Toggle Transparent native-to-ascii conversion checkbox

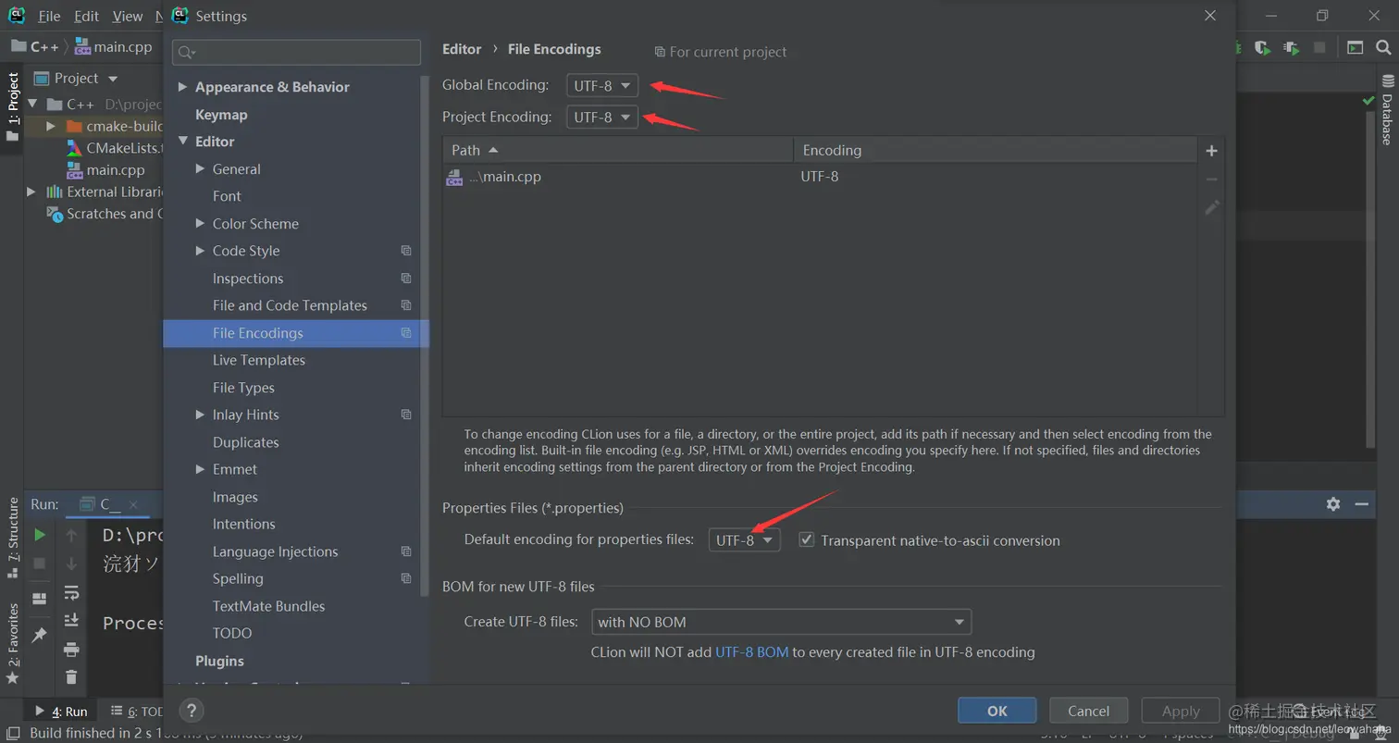(806, 539)
